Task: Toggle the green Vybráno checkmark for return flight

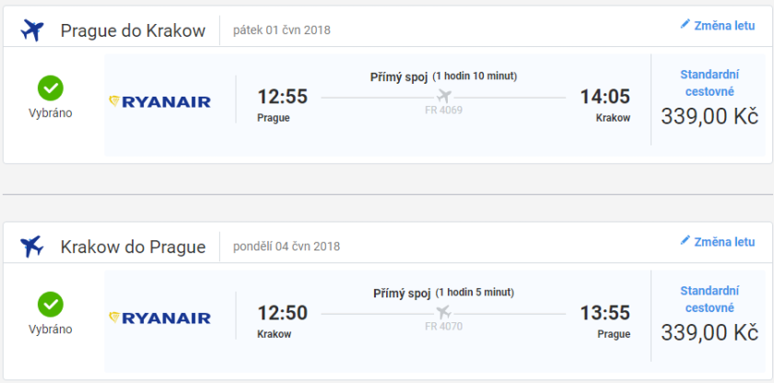Action: pos(51,304)
